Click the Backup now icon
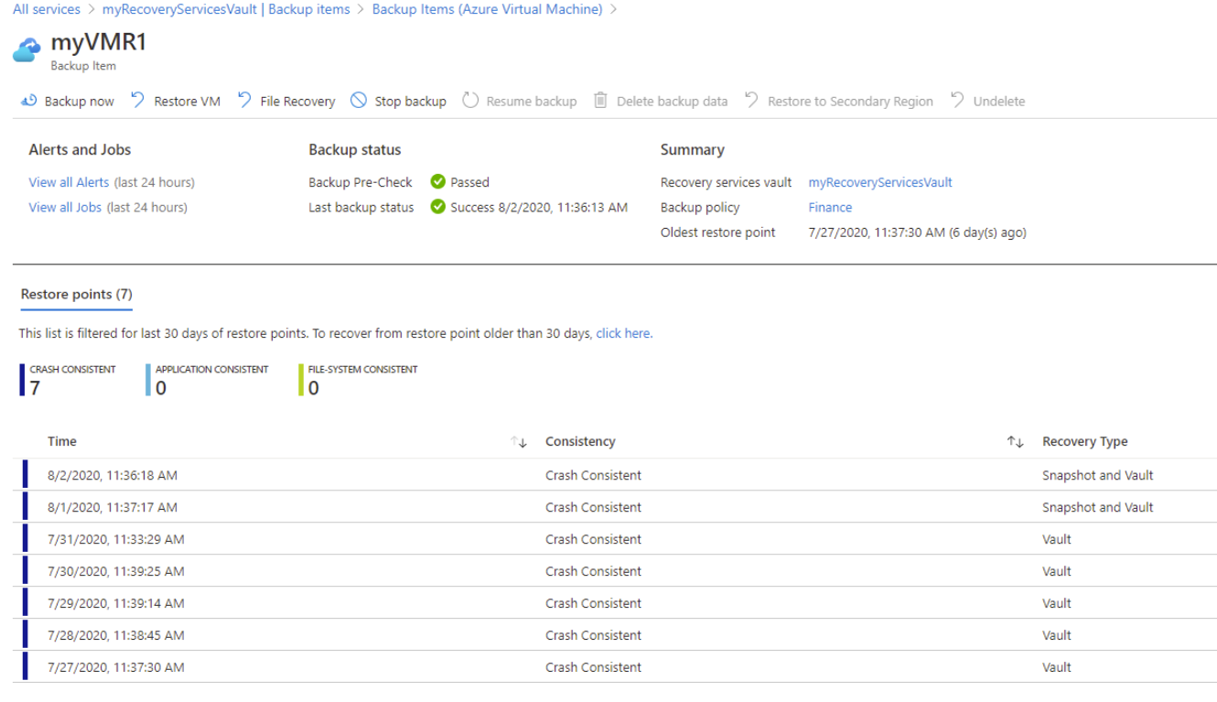The width and height of the screenshot is (1217, 702). point(28,101)
